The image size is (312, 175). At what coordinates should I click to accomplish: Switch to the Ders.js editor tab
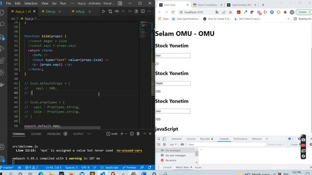click(51, 12)
